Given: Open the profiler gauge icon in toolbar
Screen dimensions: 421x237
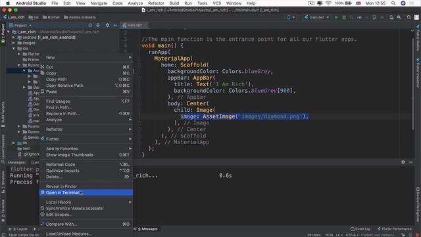Looking at the screenshot, I should (x=359, y=17).
